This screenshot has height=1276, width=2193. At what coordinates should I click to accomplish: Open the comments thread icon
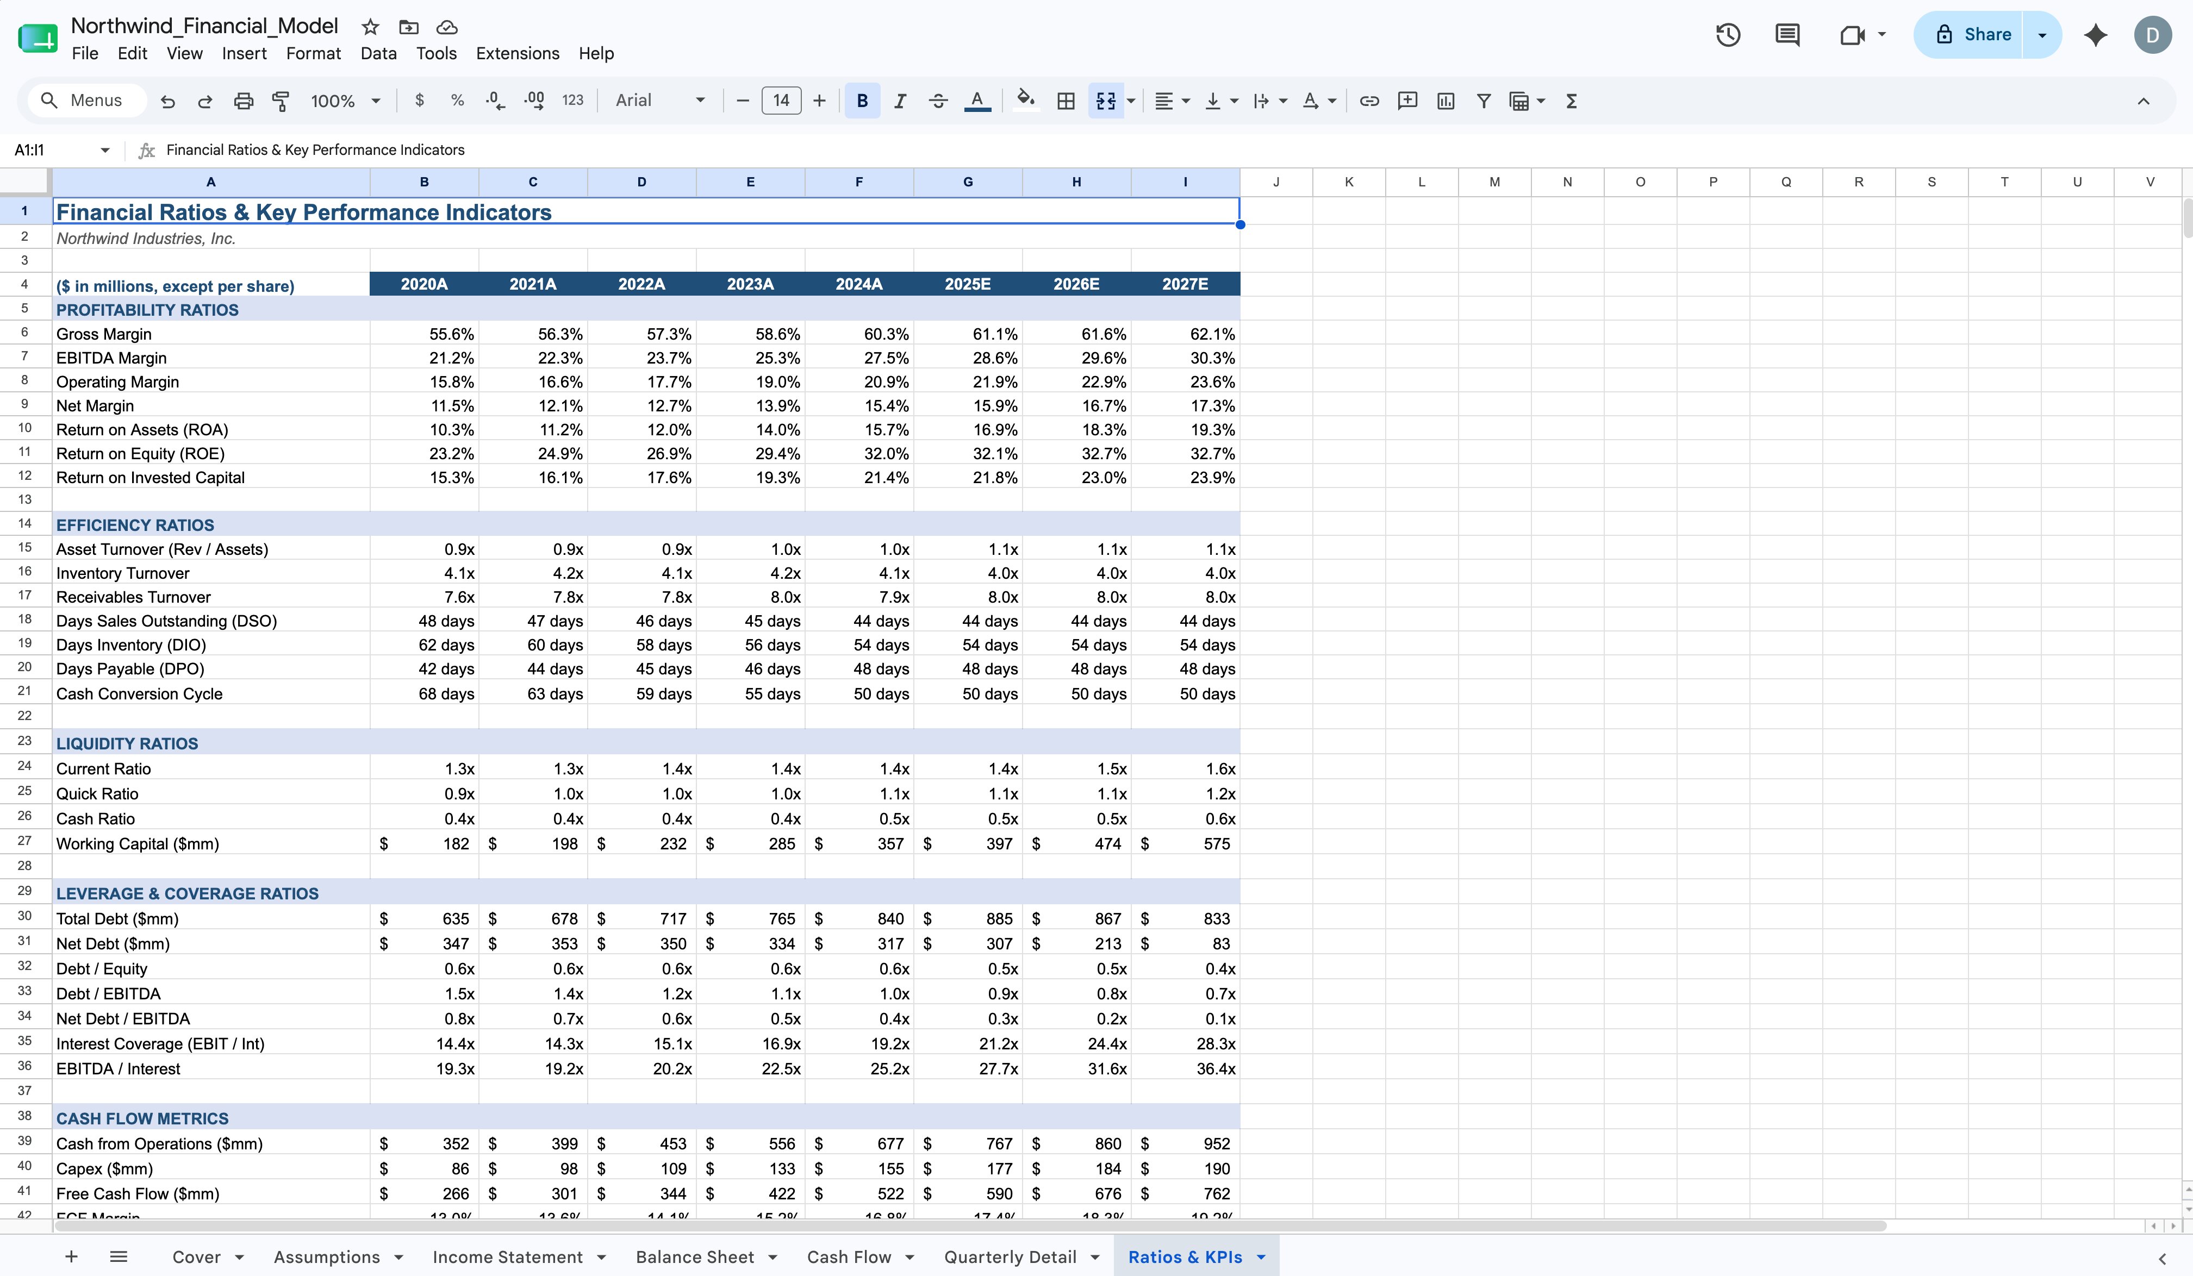click(1787, 35)
